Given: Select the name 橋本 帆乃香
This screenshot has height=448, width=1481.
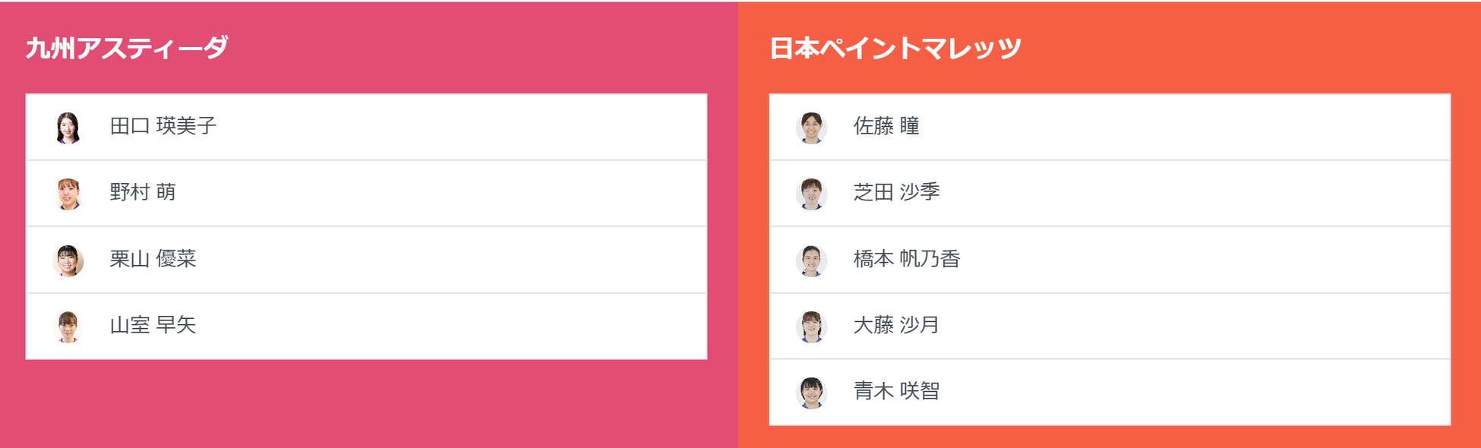Looking at the screenshot, I should tap(907, 259).
